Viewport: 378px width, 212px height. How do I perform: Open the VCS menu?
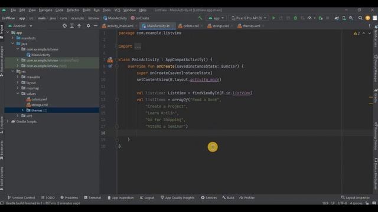coord(117,10)
